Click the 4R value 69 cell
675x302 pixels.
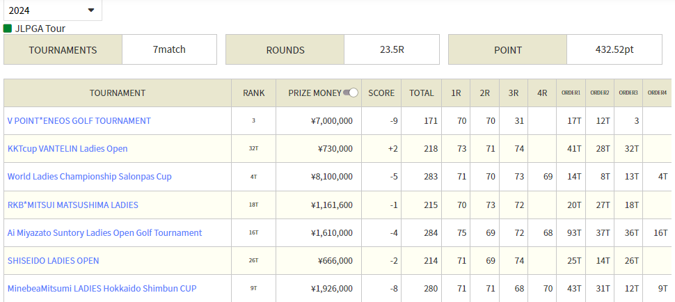[x=542, y=176]
